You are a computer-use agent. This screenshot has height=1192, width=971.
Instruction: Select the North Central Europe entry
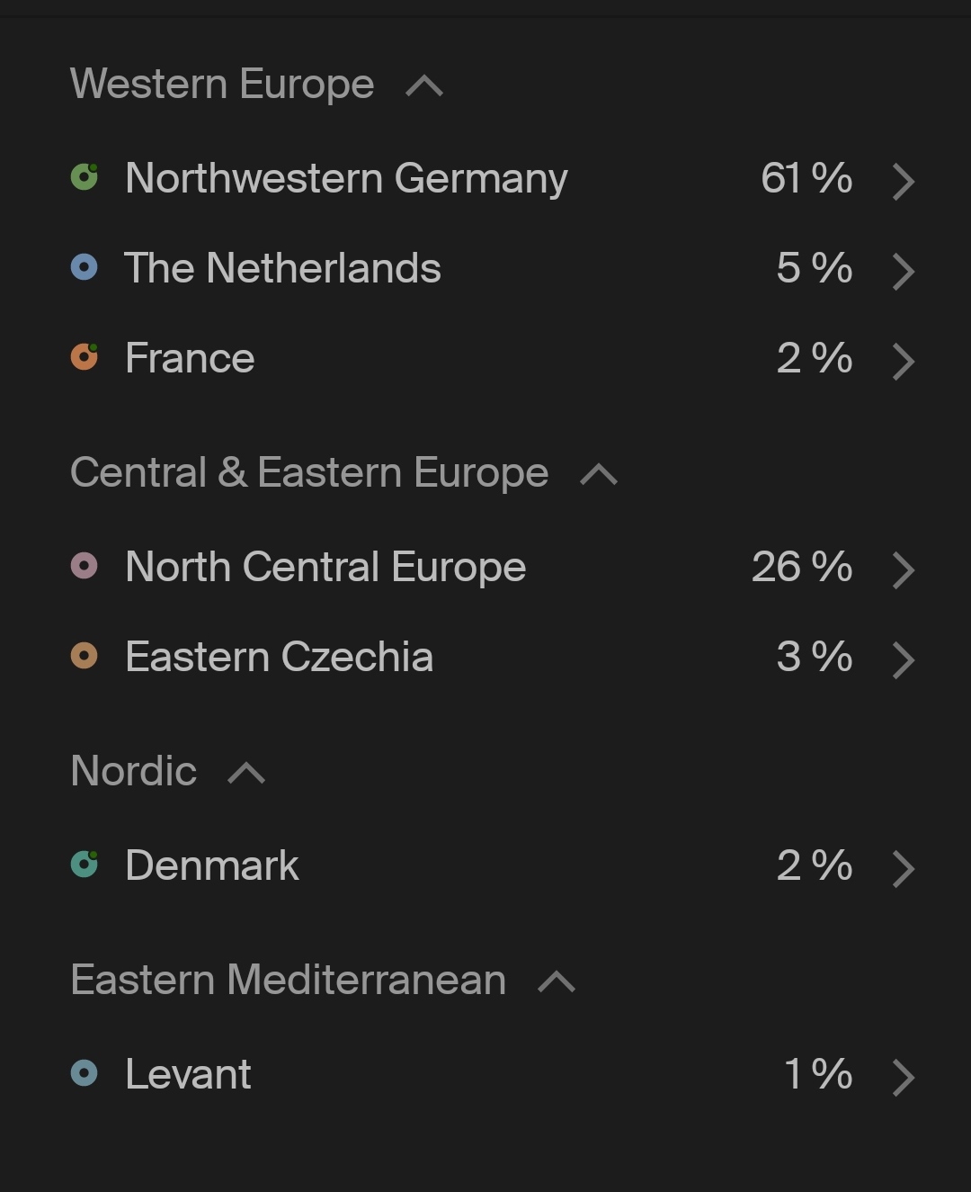325,567
